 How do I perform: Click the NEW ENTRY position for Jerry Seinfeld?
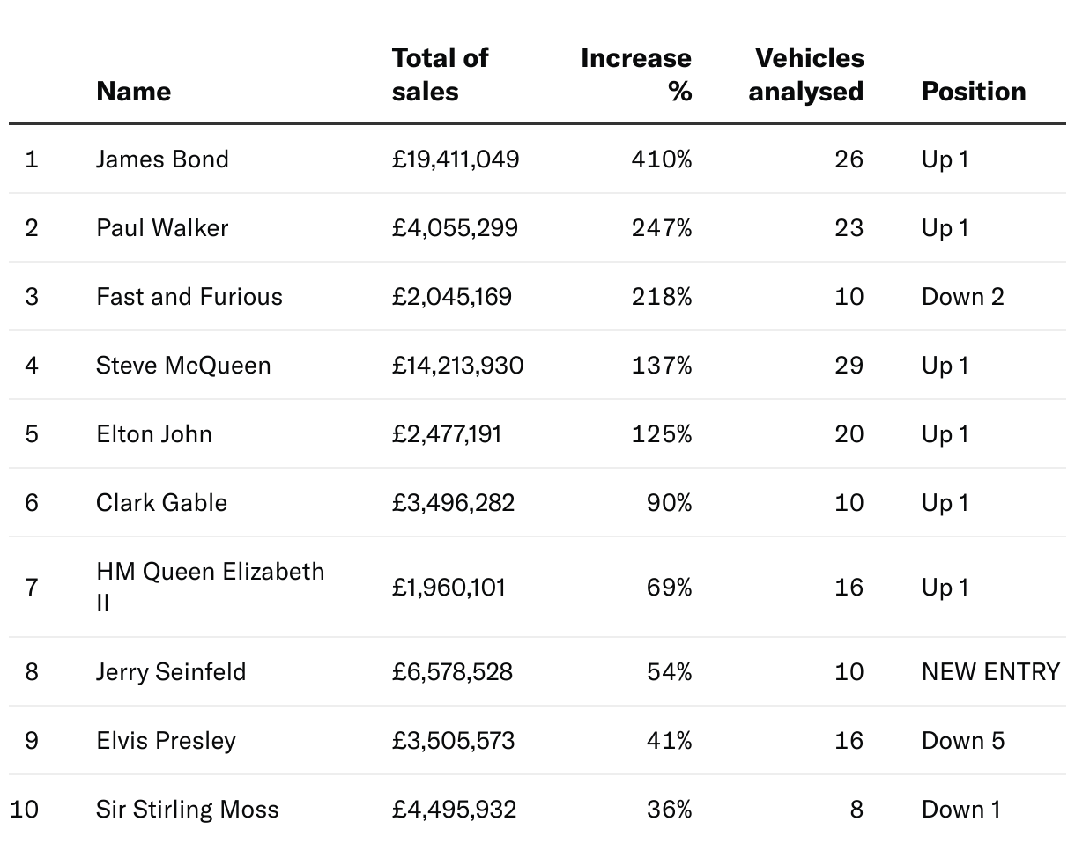tap(990, 672)
